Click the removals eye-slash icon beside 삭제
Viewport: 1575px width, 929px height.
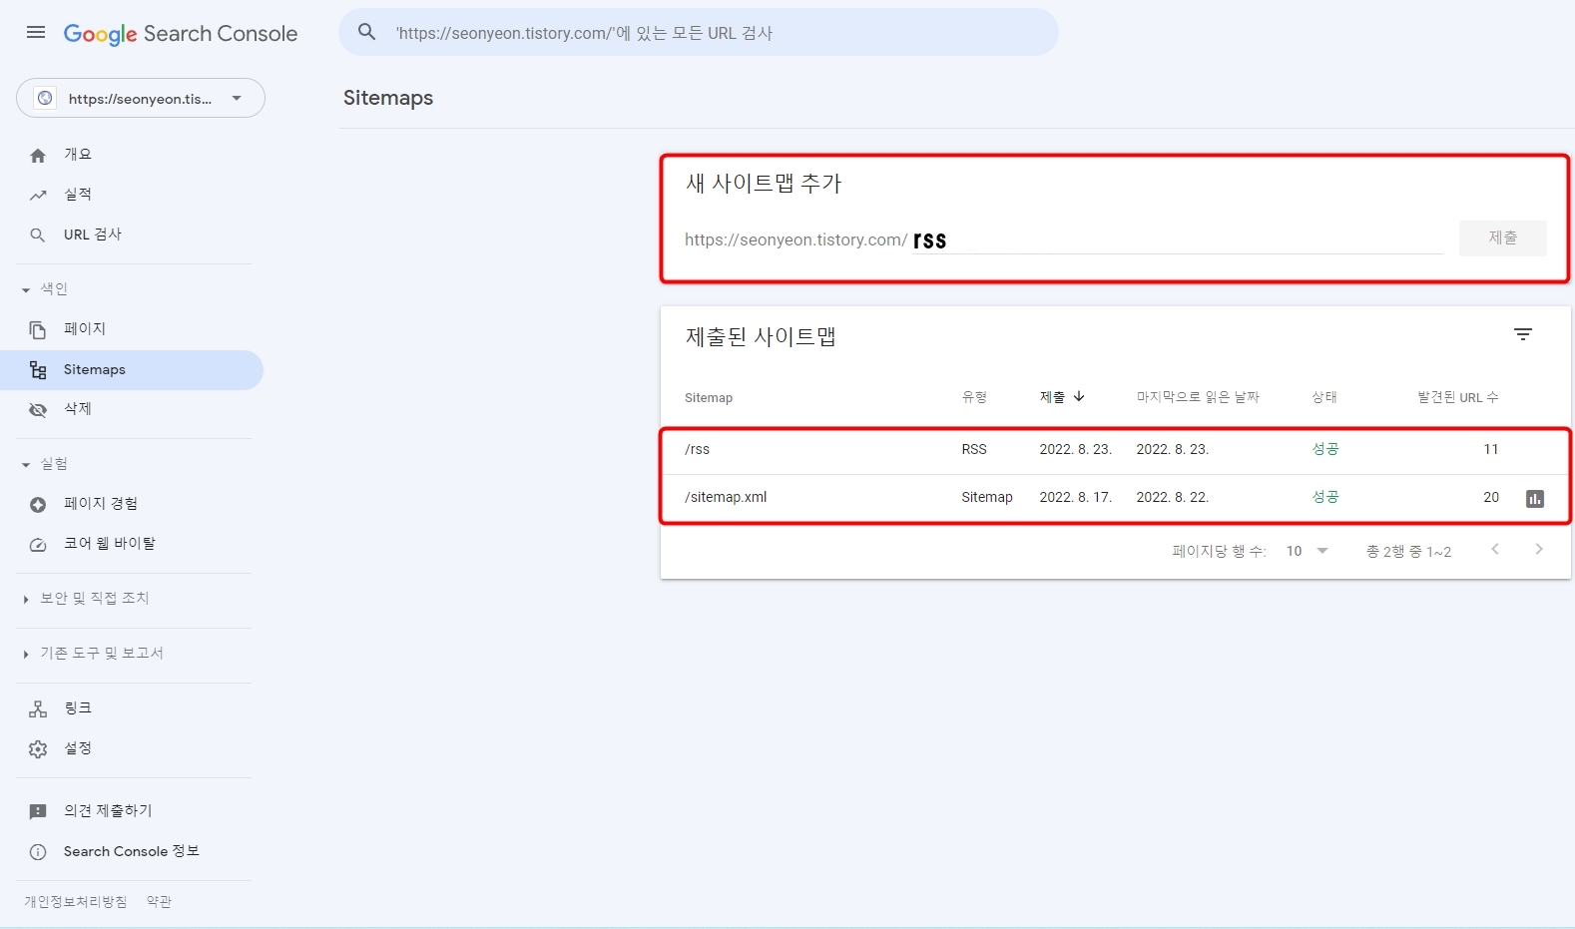tap(38, 410)
